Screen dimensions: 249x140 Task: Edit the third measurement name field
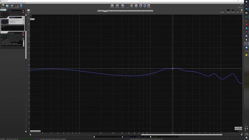(x=16, y=33)
